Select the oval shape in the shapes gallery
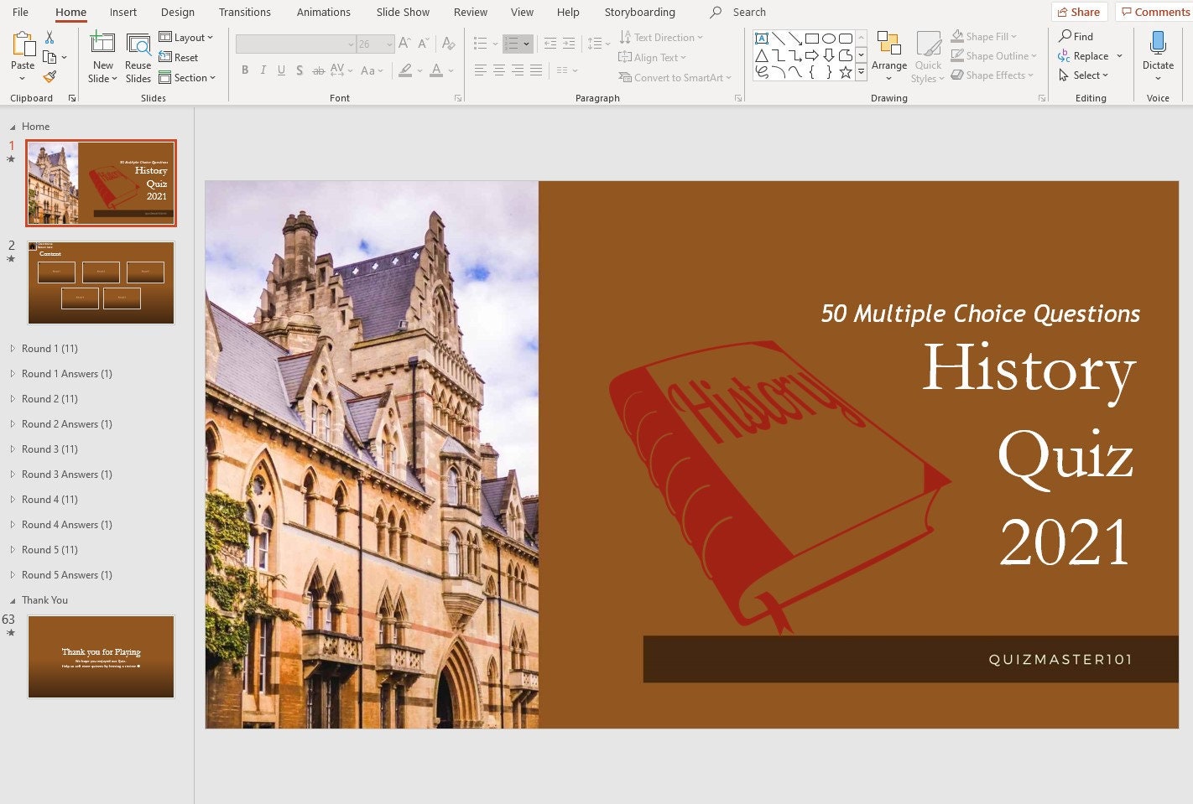The width and height of the screenshot is (1193, 804). click(829, 38)
